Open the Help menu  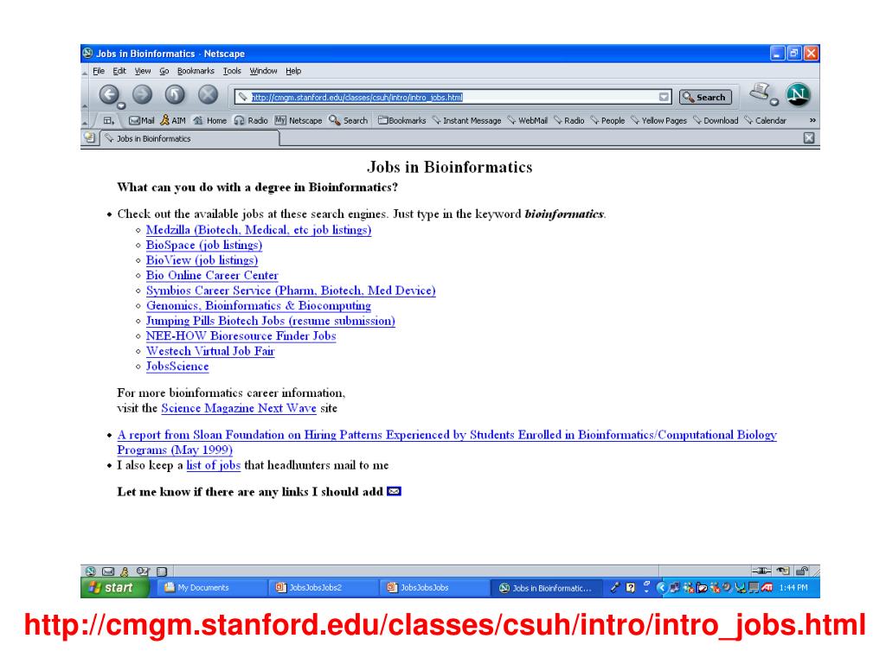click(x=293, y=71)
